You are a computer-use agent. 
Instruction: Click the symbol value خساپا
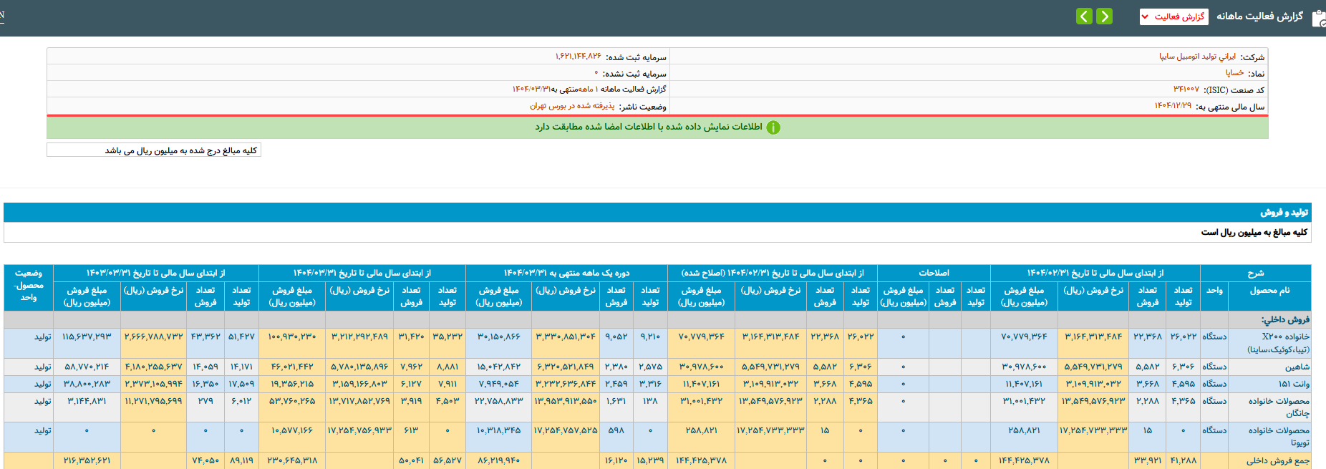[x=1234, y=73]
